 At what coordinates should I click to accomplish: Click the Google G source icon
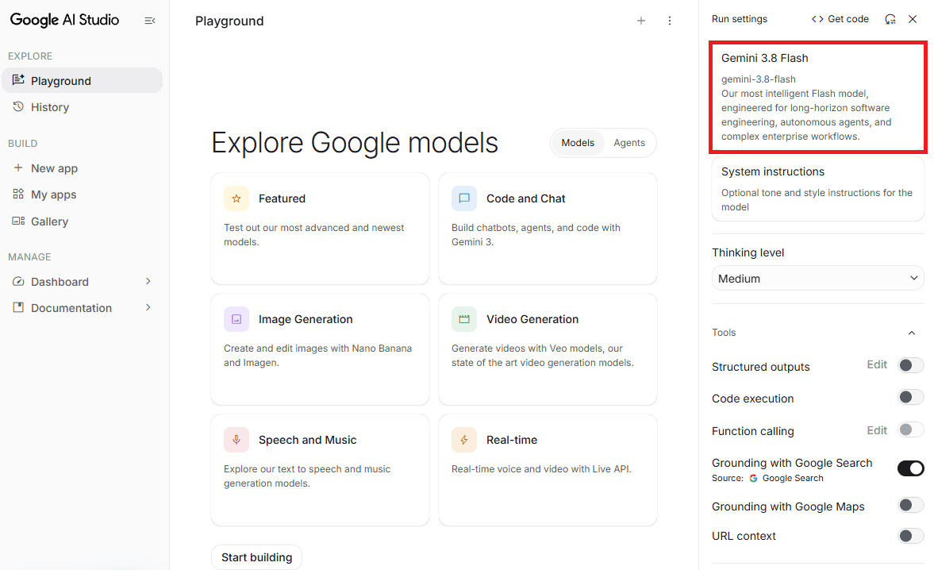click(x=754, y=478)
